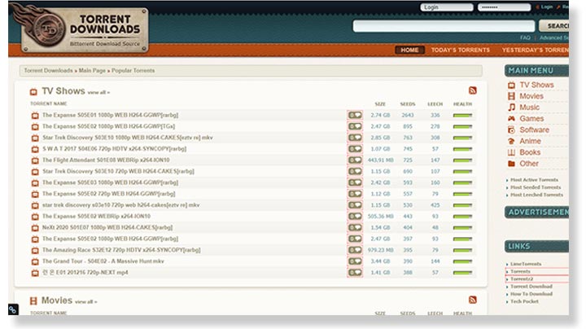Viewport: 586px width, 329px height.
Task: Open Most Active Torrents link
Action: pos(534,180)
